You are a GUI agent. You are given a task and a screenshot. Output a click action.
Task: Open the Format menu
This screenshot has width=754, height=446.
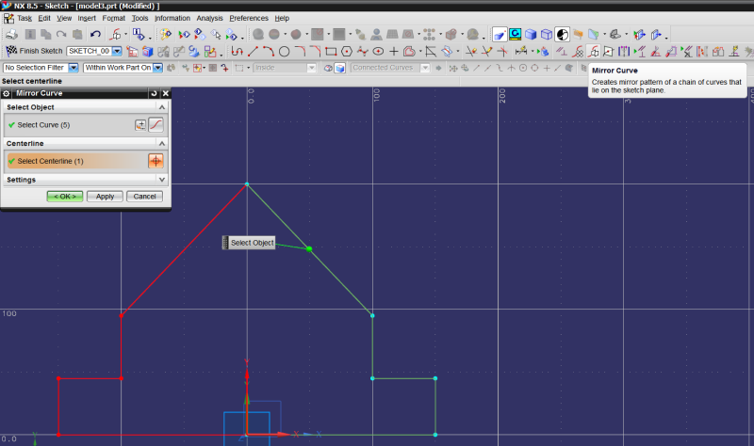[x=113, y=18]
